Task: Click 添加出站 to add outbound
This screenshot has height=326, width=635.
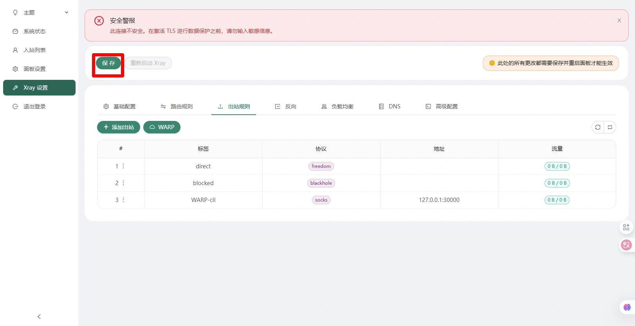Action: pyautogui.click(x=118, y=127)
